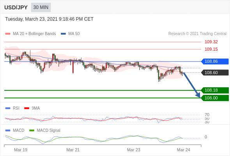
Task: Select the USD/JPY pair title
Action: tap(16, 7)
